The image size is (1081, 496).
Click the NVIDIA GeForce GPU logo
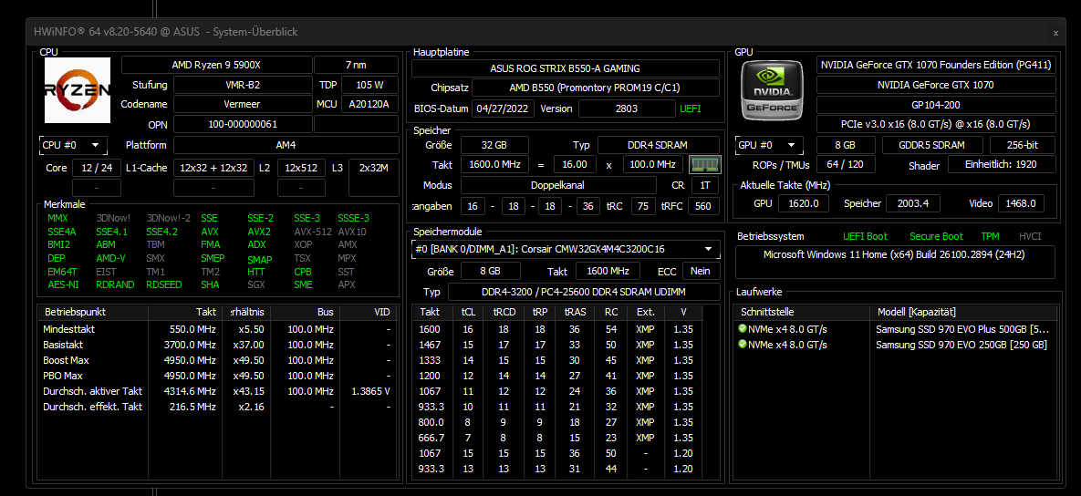coord(772,89)
